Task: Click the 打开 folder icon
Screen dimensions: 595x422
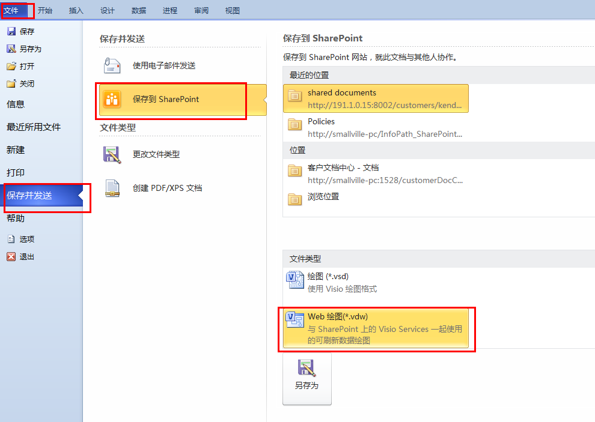Action: tap(11, 67)
